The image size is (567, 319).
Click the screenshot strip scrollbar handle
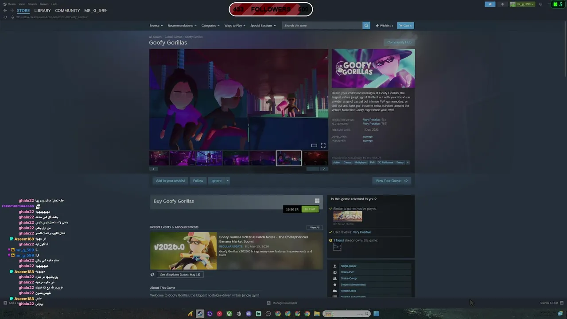(x=313, y=169)
